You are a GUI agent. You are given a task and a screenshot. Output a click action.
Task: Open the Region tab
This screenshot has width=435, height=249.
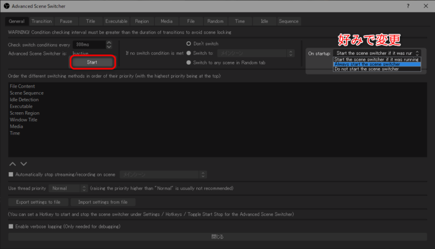142,21
